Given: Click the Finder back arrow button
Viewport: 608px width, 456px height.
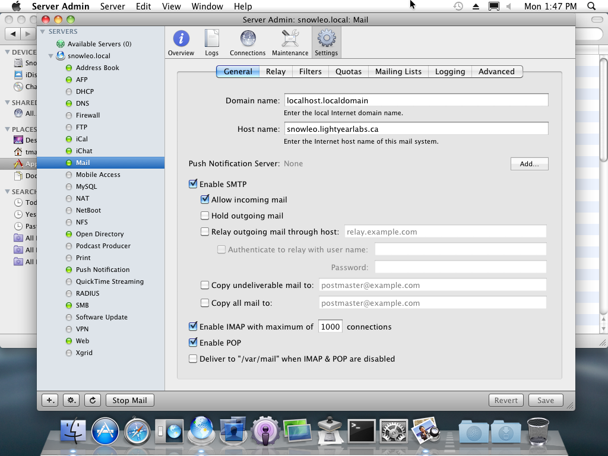Looking at the screenshot, I should click(x=13, y=34).
